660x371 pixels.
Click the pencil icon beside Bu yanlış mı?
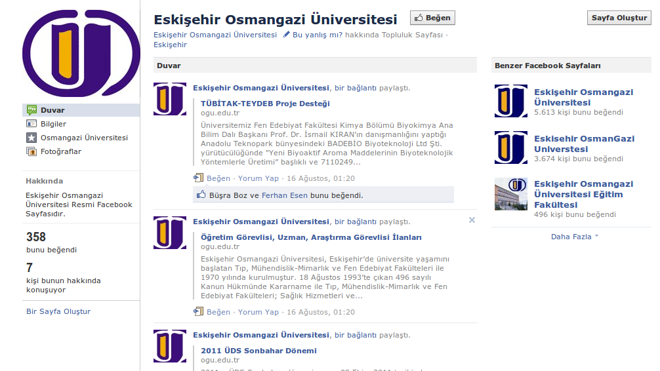click(287, 35)
